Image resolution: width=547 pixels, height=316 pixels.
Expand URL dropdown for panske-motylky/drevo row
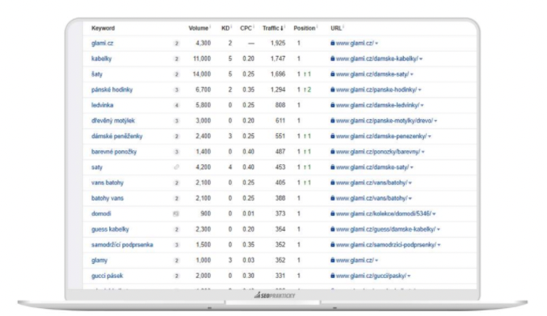pyautogui.click(x=436, y=121)
